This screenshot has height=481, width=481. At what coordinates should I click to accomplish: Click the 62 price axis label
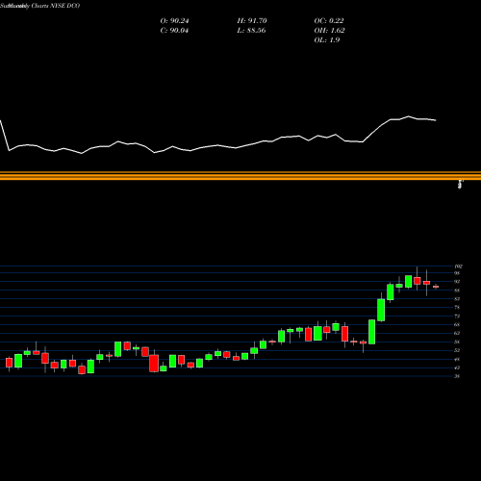pos(457,333)
